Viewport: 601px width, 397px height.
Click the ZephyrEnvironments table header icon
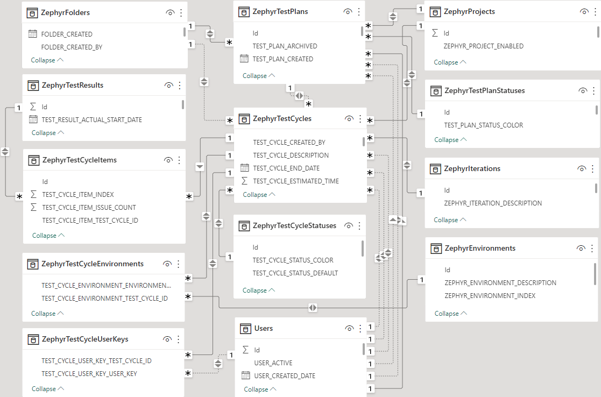pos(436,249)
